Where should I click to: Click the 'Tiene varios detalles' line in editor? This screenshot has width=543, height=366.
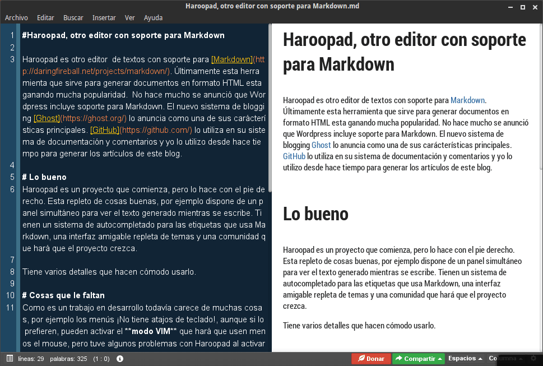point(109,272)
